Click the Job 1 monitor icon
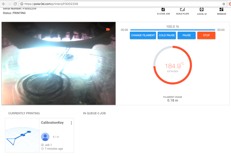This screenshot has width=231, height=156. coord(42,145)
